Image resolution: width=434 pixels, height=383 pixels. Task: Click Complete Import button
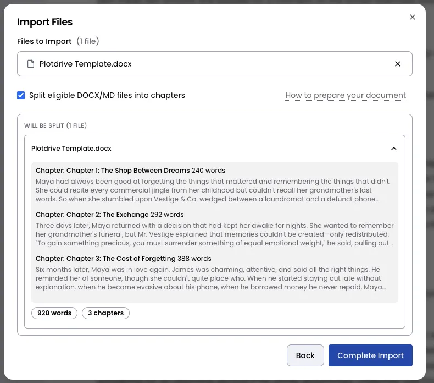[x=370, y=355]
